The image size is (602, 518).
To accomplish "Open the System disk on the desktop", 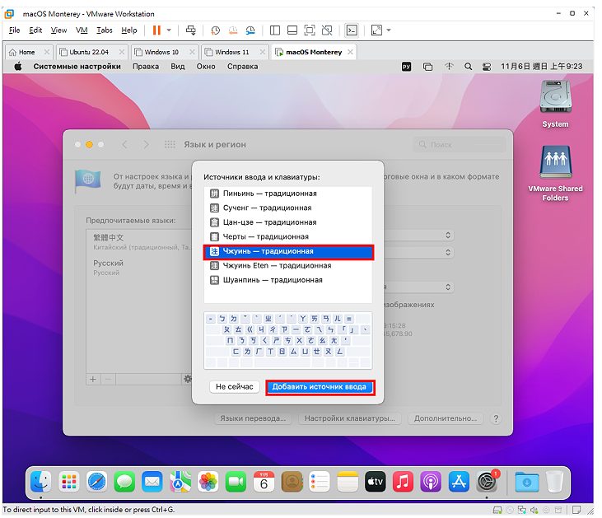I will pyautogui.click(x=555, y=104).
